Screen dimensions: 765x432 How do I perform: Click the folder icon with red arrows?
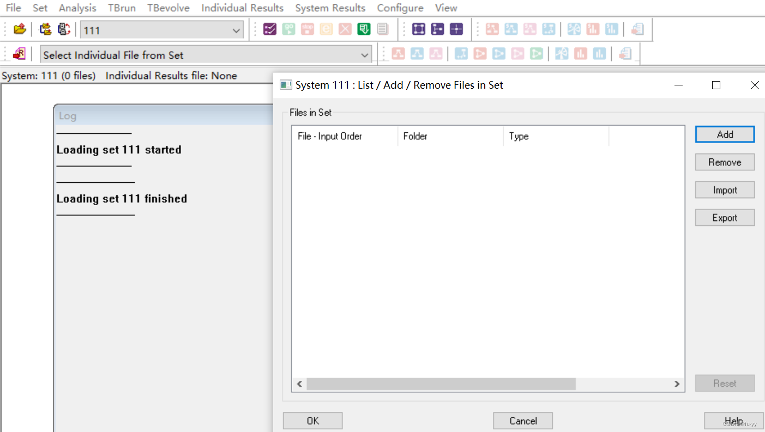pos(45,29)
